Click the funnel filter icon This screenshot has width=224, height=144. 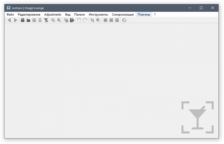pyautogui.click(x=46, y=20)
